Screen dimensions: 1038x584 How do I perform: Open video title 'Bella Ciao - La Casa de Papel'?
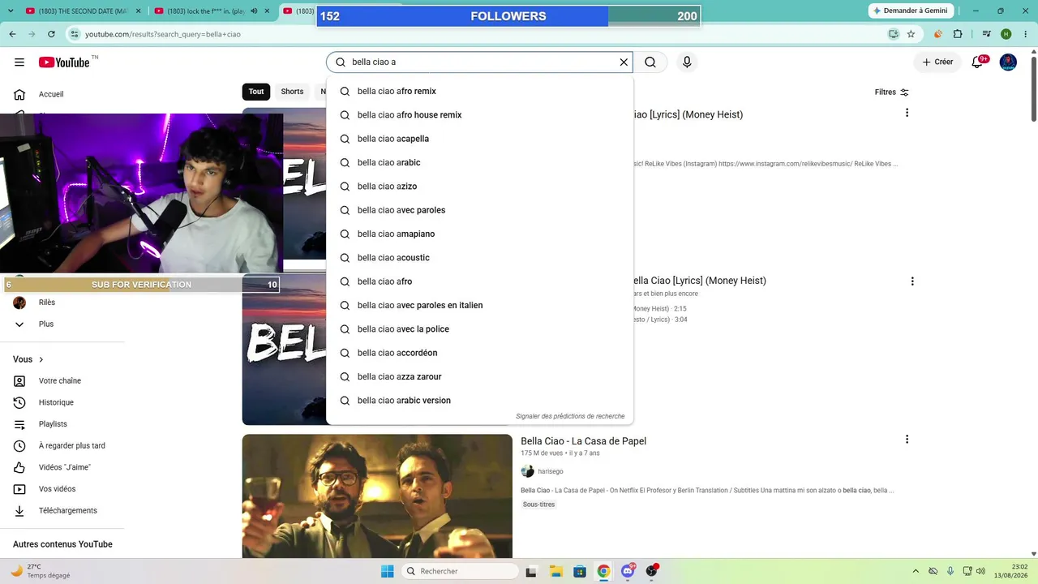(583, 441)
